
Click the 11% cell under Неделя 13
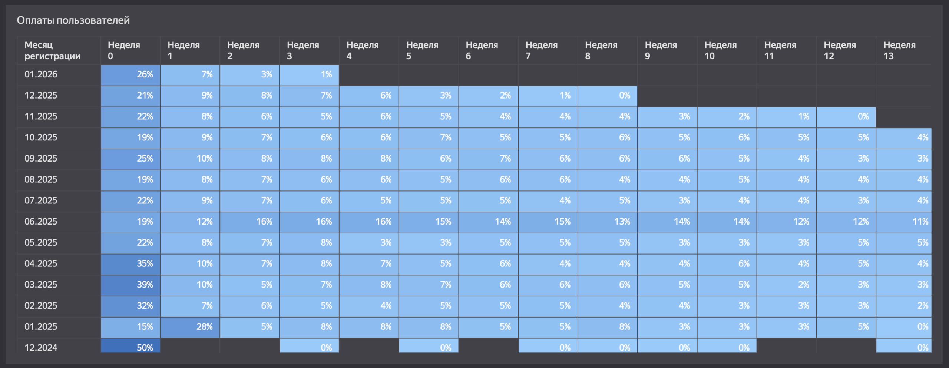coord(904,222)
